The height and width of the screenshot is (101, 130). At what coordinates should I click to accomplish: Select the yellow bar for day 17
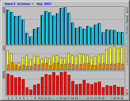click(x=68, y=61)
